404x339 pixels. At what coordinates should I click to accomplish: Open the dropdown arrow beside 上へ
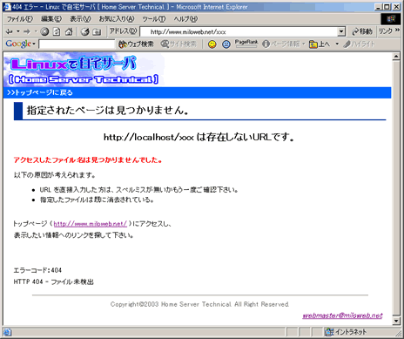tap(337, 44)
